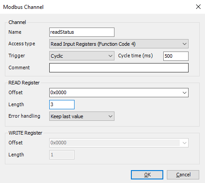205x183 pixels.
Task: Expand the READ Register Offset arrow
Action: point(185,93)
